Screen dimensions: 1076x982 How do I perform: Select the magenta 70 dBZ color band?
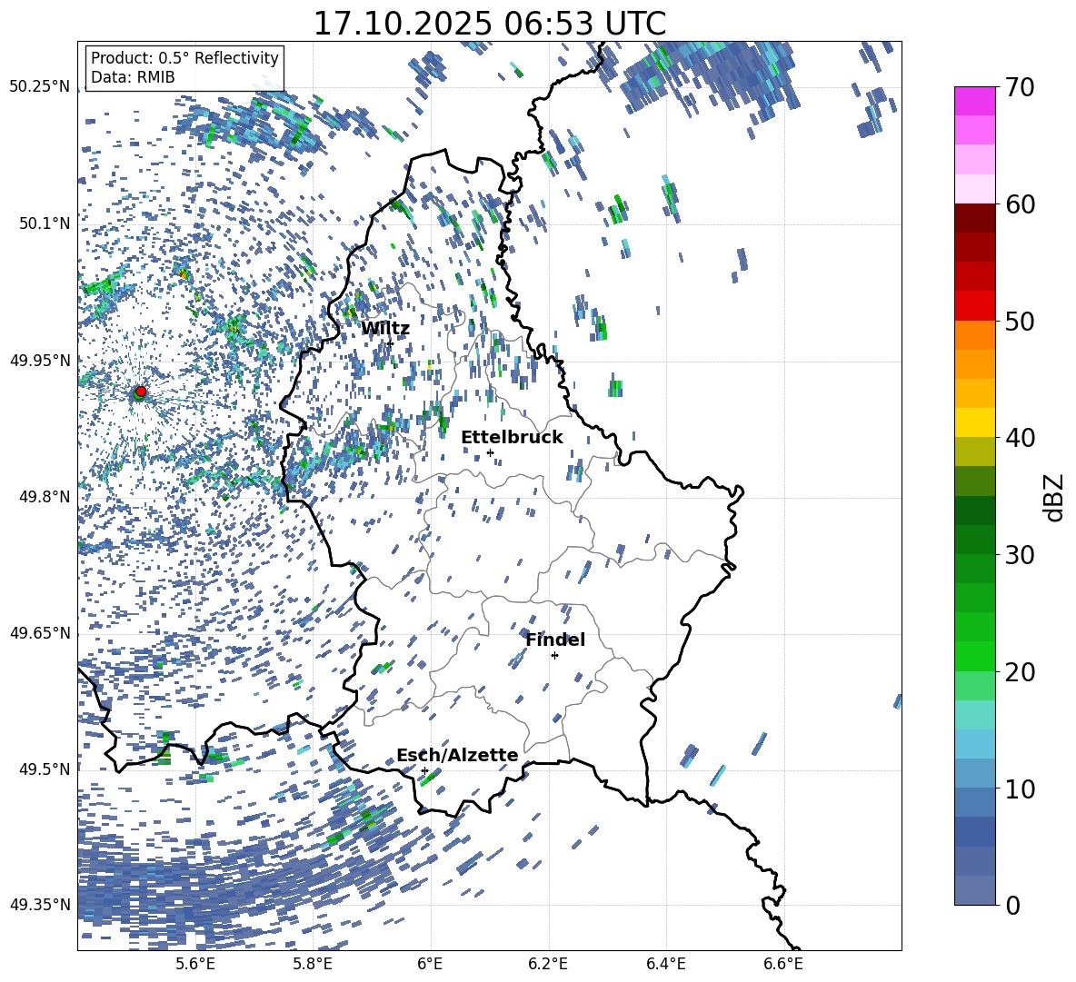pos(974,101)
